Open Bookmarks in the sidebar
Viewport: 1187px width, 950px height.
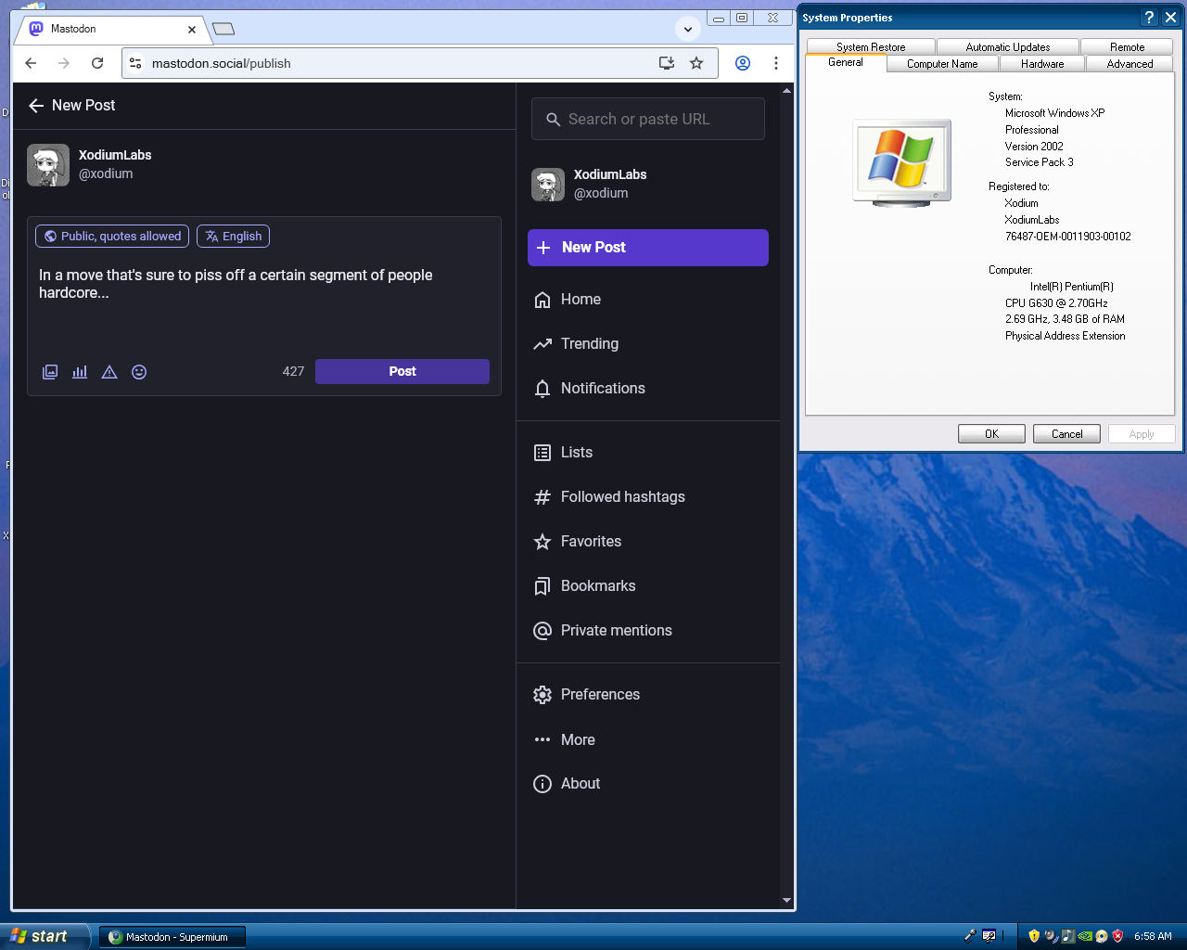tap(584, 586)
